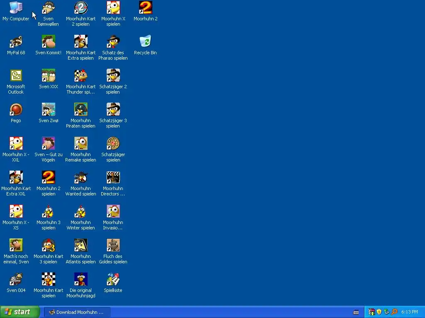Select Fluch des Goldes spielen icon
The width and height of the screenshot is (425, 318).
(x=113, y=245)
